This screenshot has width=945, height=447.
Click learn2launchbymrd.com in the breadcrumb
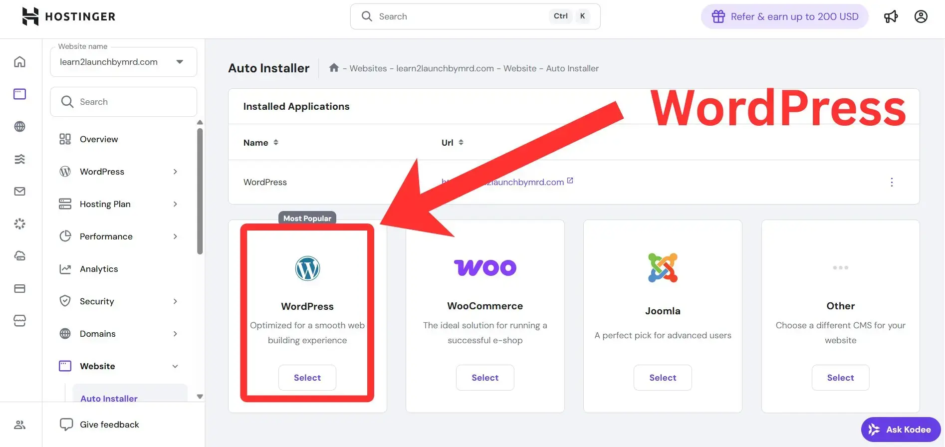point(445,68)
